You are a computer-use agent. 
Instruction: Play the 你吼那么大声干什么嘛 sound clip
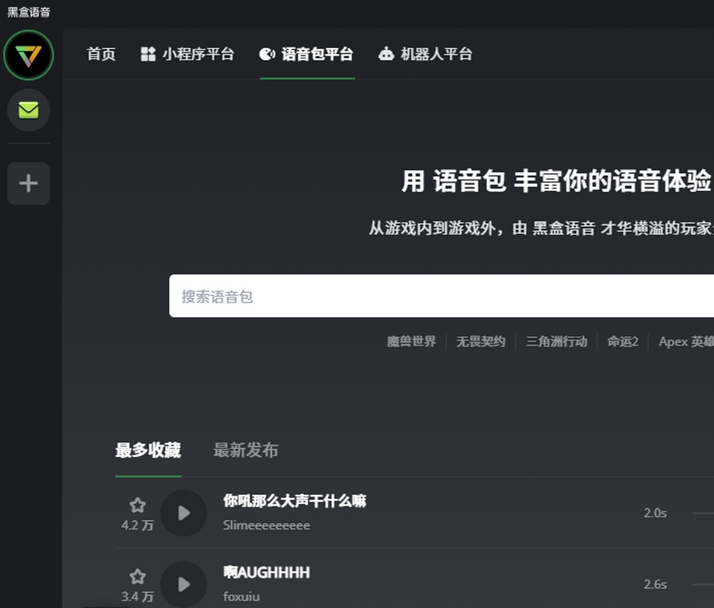tap(184, 513)
